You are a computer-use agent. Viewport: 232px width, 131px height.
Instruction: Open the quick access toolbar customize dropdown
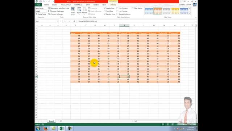(x=53, y=1)
